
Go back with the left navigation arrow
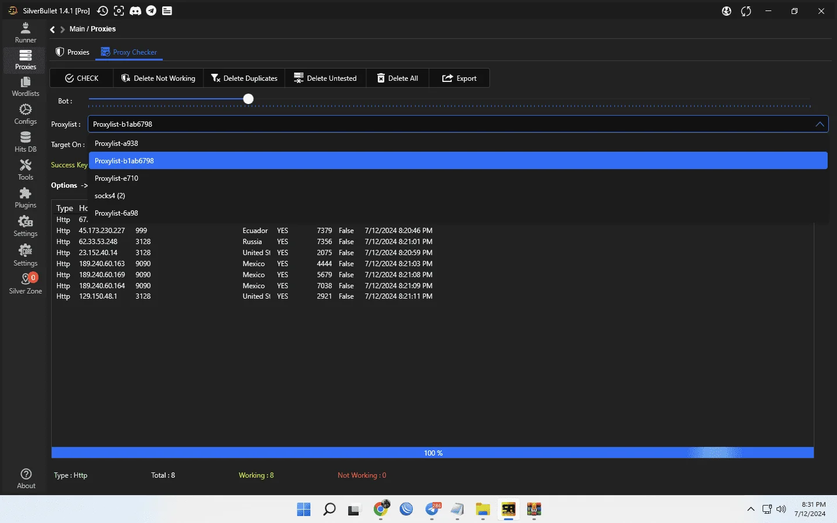[52, 29]
